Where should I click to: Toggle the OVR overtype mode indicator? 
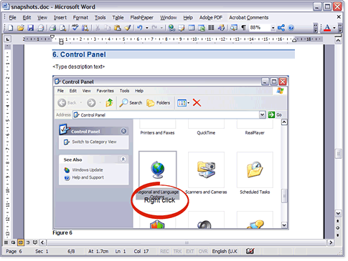(203, 251)
